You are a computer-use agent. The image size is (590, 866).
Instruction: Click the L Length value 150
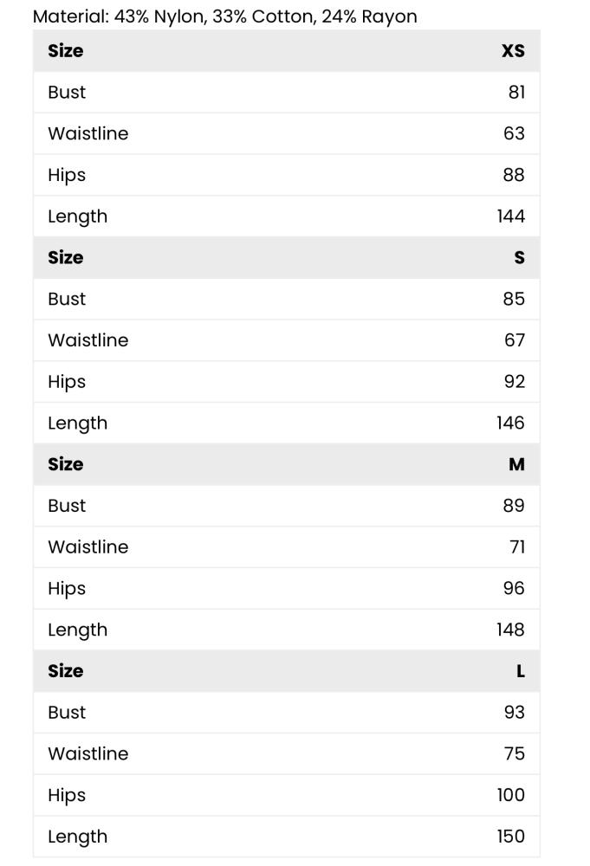point(510,837)
